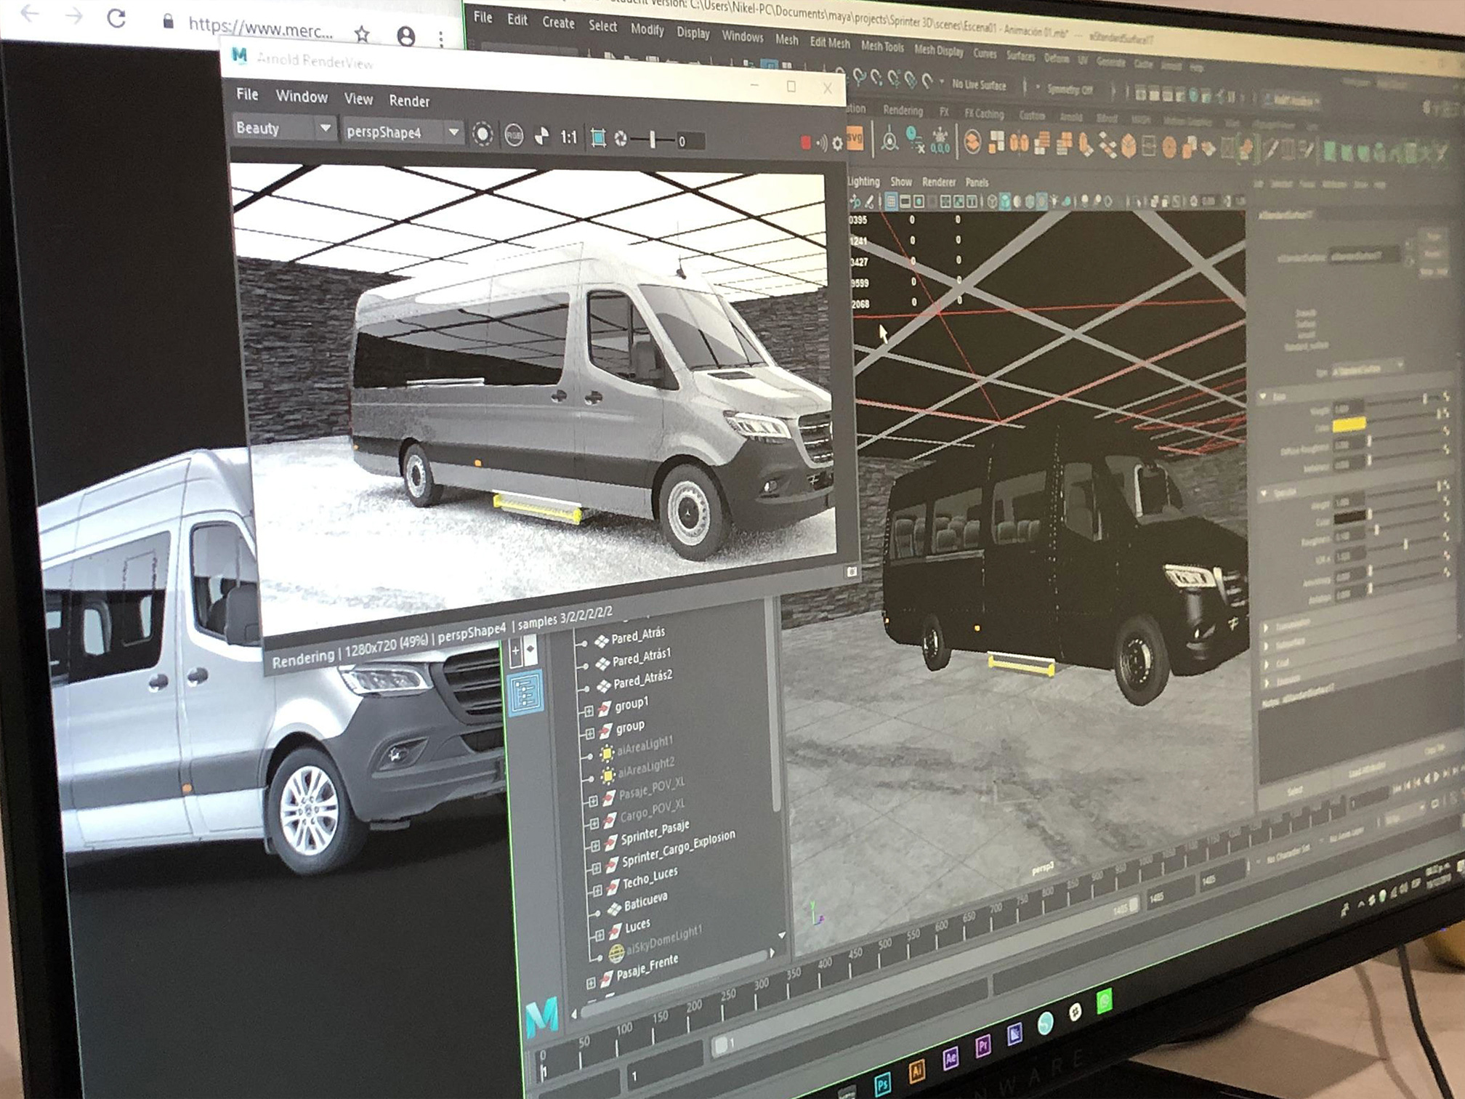1465x1099 pixels.
Task: Toggle the crop region icon in RenderView
Action: [x=598, y=138]
